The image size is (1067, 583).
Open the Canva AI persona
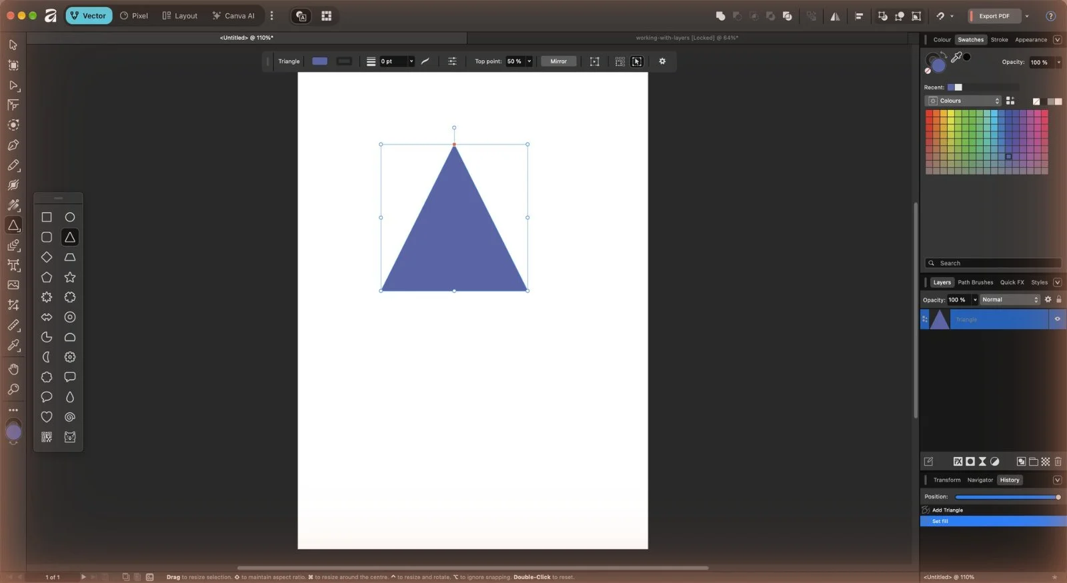[x=233, y=16]
